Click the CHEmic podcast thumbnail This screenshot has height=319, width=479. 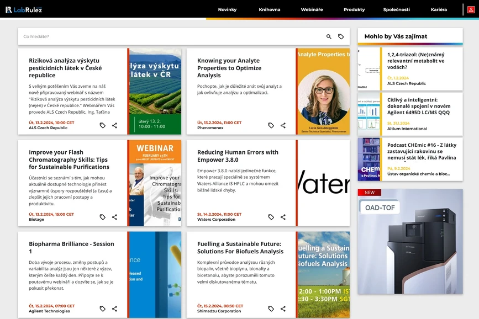(369, 159)
